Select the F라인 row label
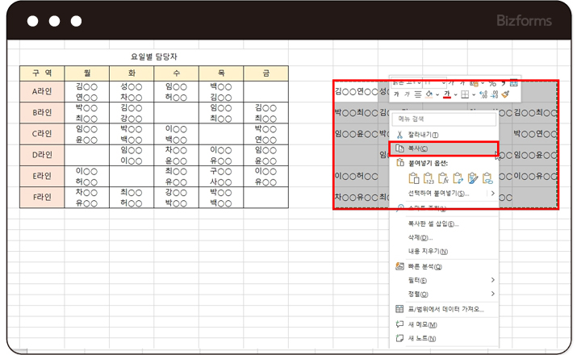The height and width of the screenshot is (355, 577). [42, 197]
